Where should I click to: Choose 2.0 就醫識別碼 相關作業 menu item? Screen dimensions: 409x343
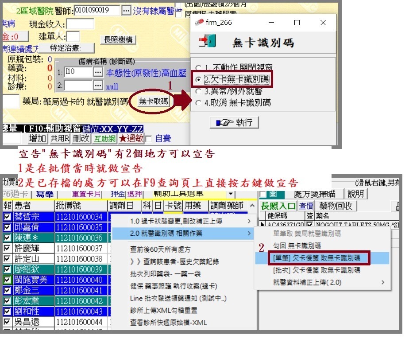point(182,233)
